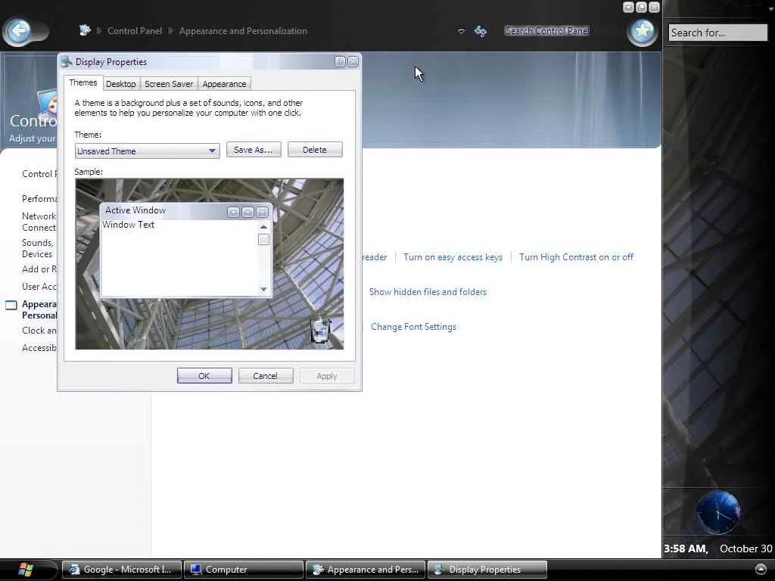This screenshot has width=775, height=581.
Task: Switch to Computer taskbar button
Action: [244, 570]
